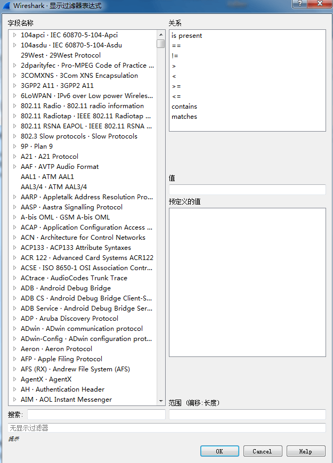This screenshot has width=333, height=463.
Task: Expand the 6LoWPAN protocol node
Action: click(14, 96)
